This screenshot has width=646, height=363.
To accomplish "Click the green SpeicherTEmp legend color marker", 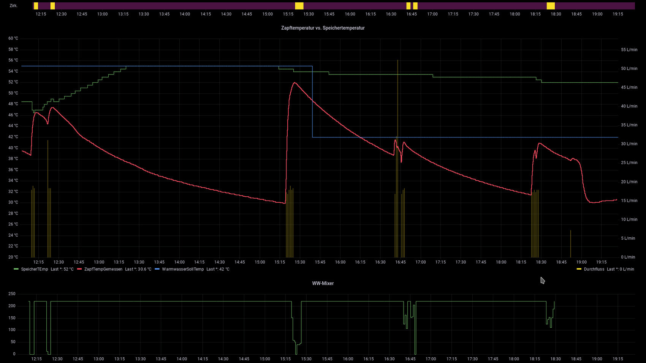I will coord(16,269).
